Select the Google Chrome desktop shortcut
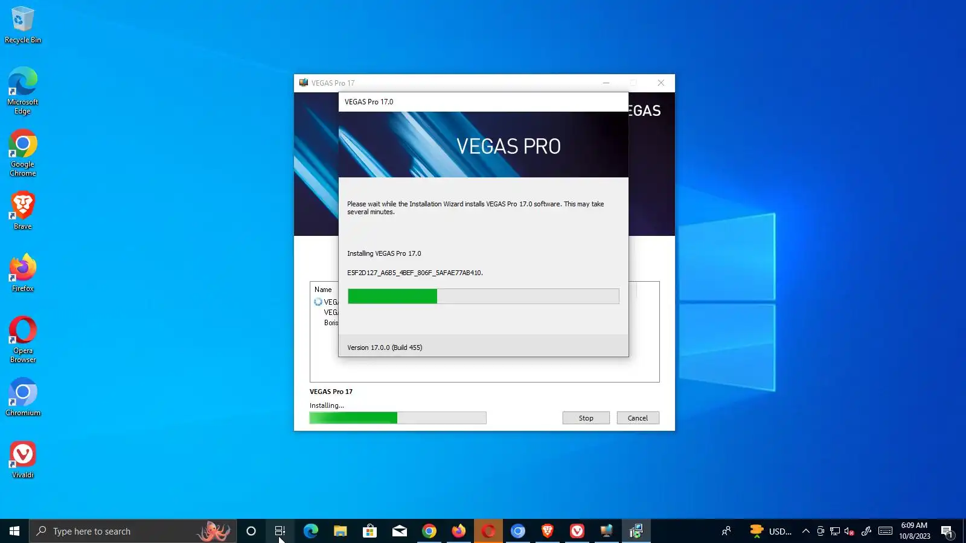 point(23,153)
